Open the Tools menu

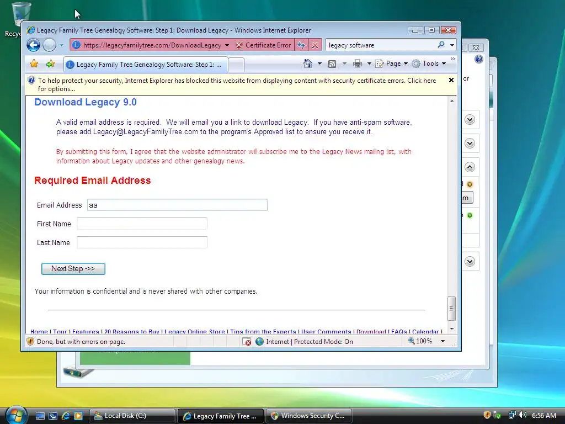click(429, 63)
